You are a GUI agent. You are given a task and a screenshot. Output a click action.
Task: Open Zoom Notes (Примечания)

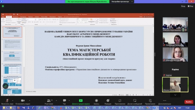(150, 102)
